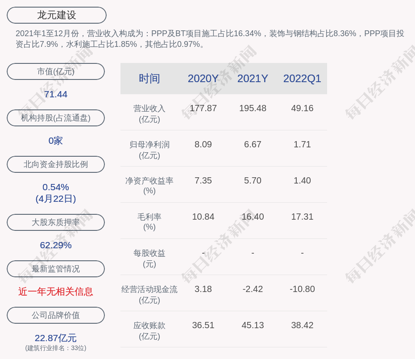Click the 45.13 receivables cell

coord(253,325)
